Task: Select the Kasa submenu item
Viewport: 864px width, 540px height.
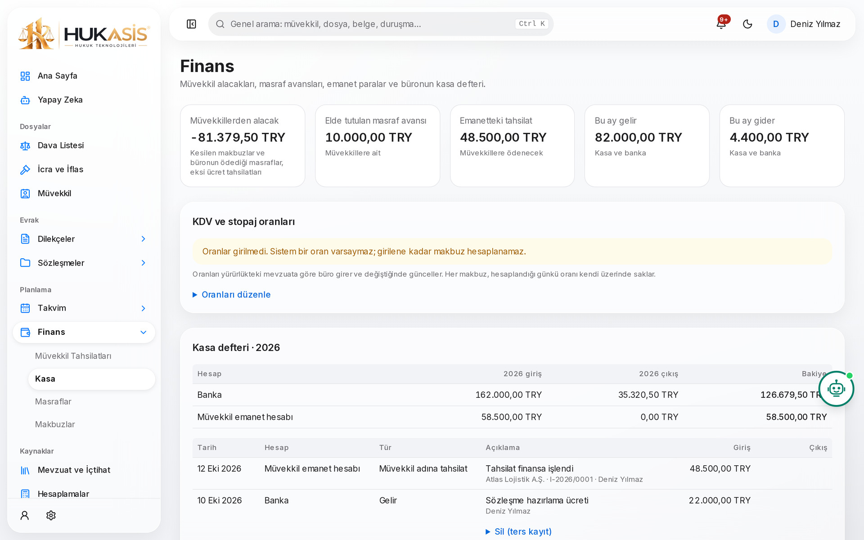Action: point(92,379)
